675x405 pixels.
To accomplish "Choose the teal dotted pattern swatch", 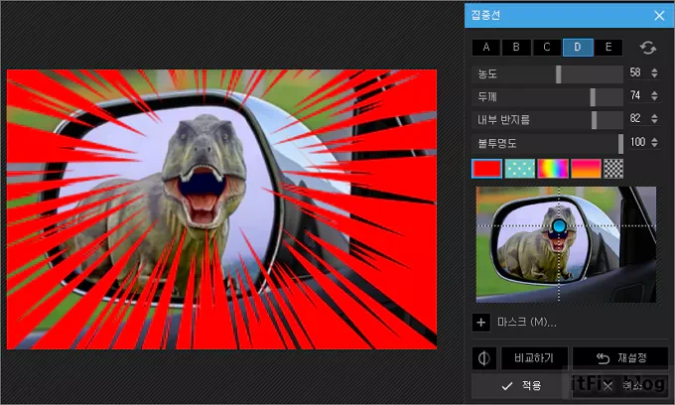I will 519,169.
